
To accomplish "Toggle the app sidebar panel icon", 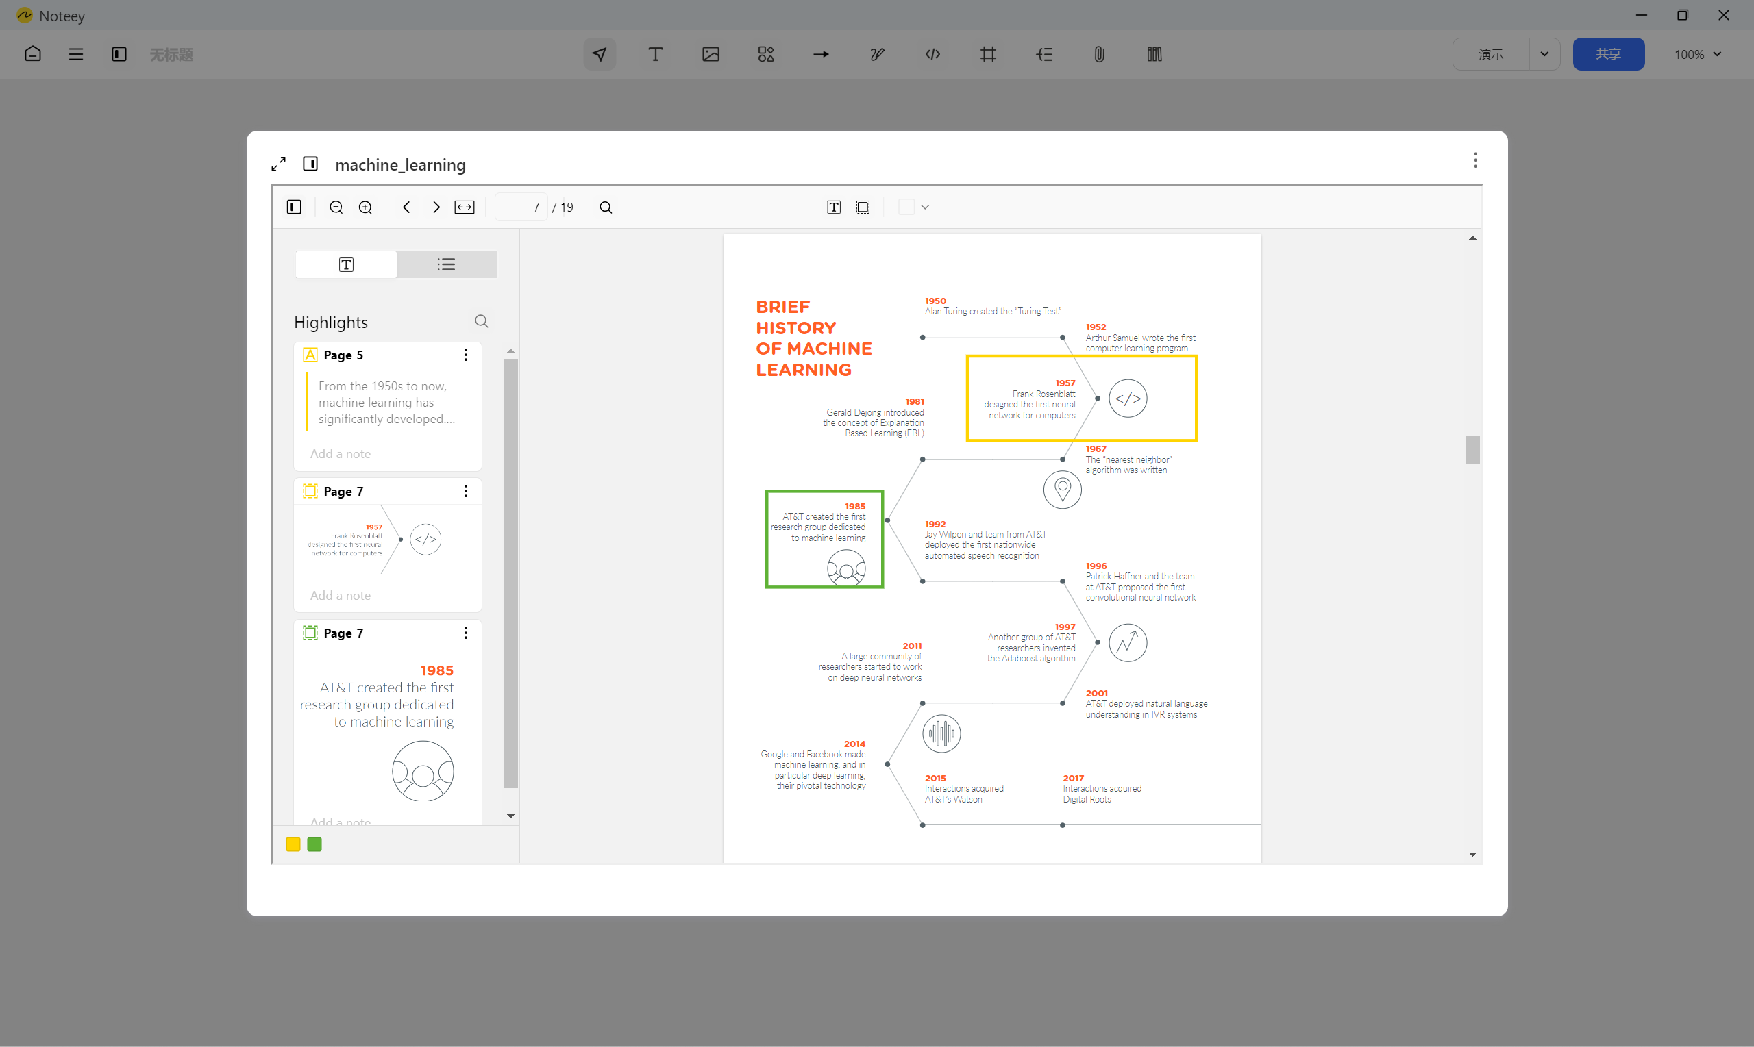I will 119,54.
